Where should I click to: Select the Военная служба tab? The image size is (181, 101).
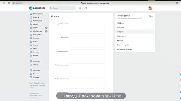[135, 45]
